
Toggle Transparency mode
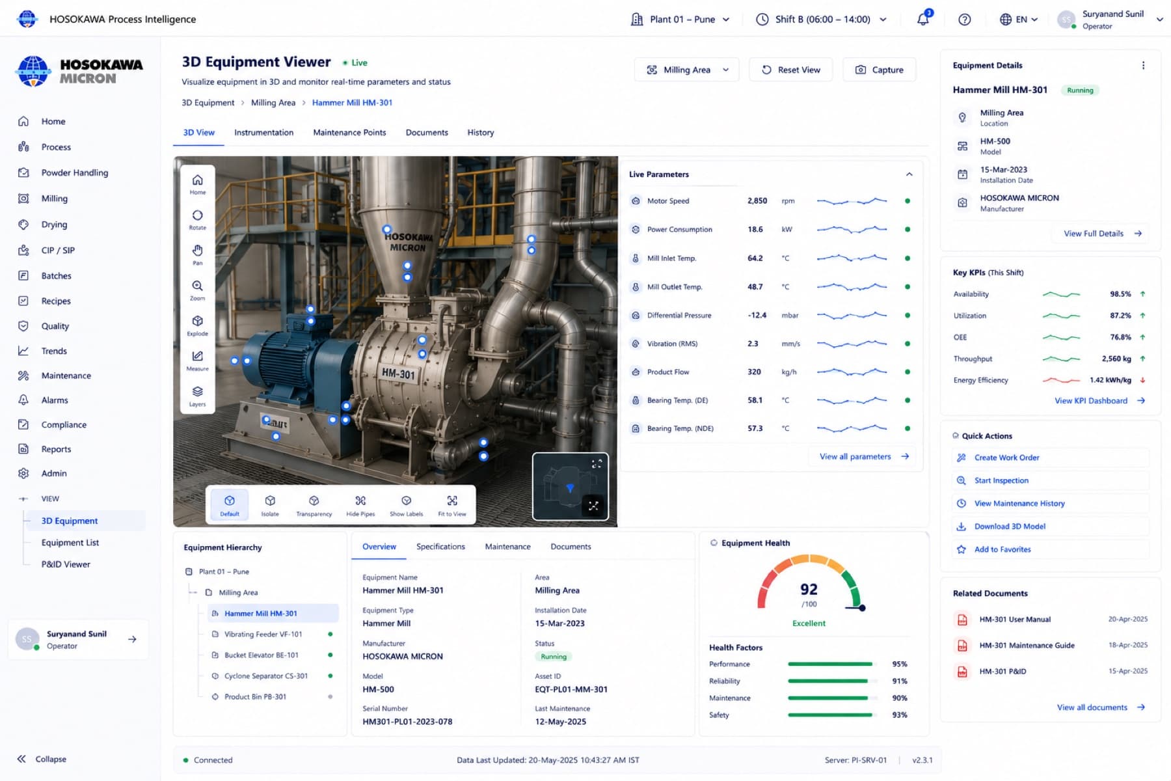click(314, 505)
